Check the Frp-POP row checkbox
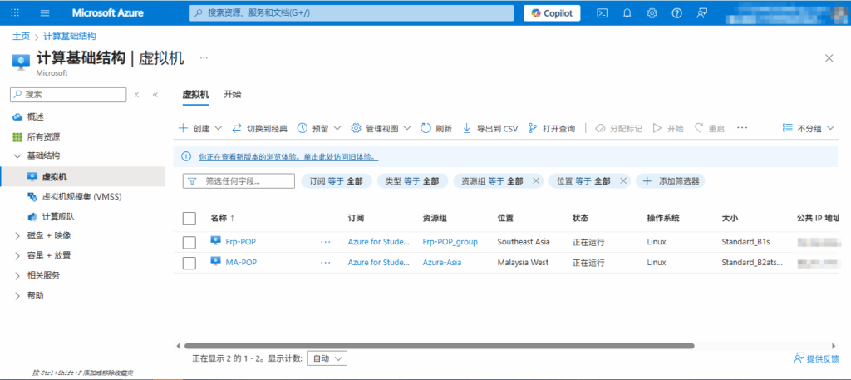This screenshot has height=380, width=851. [x=189, y=242]
